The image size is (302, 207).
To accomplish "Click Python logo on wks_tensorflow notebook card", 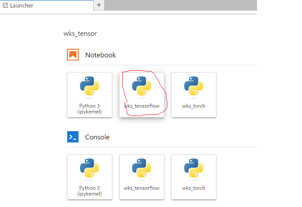I will (x=142, y=86).
